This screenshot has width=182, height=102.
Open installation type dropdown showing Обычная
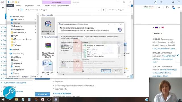click(x=101, y=42)
